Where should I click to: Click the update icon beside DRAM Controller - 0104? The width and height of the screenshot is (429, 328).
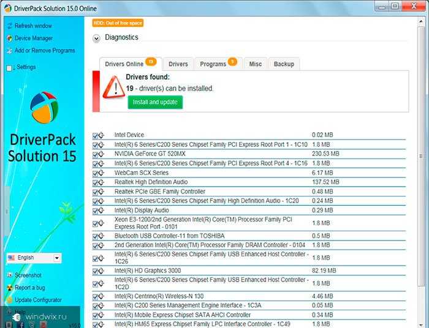(x=101, y=245)
